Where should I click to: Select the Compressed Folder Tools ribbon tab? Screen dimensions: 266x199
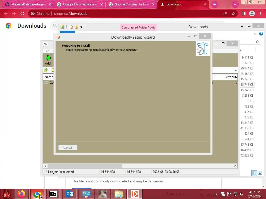(x=138, y=27)
